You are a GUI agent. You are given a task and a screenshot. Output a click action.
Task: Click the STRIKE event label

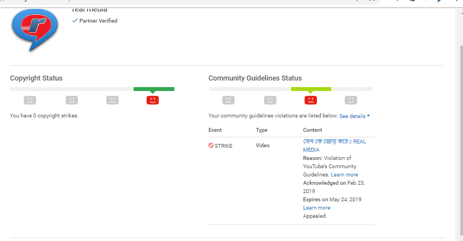(x=223, y=146)
